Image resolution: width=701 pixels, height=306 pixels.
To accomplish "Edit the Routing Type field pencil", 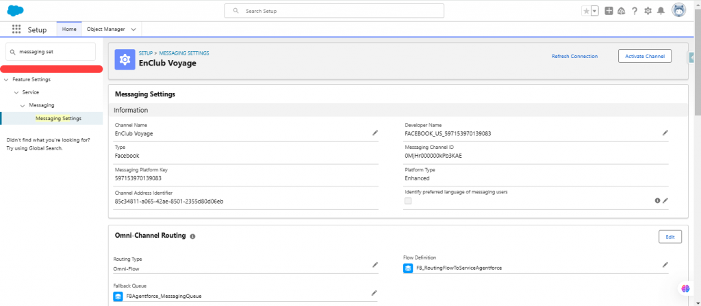I will click(x=375, y=264).
